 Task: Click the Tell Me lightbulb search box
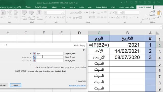(11, 7)
